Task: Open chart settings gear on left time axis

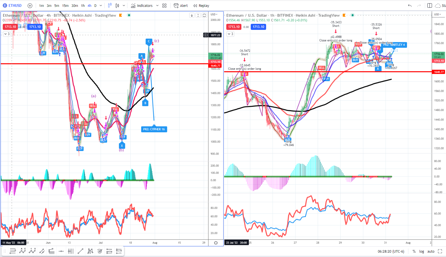Action: pos(216,243)
